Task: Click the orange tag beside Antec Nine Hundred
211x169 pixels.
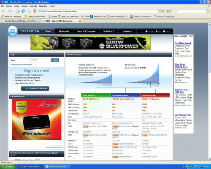Action: tap(115, 144)
